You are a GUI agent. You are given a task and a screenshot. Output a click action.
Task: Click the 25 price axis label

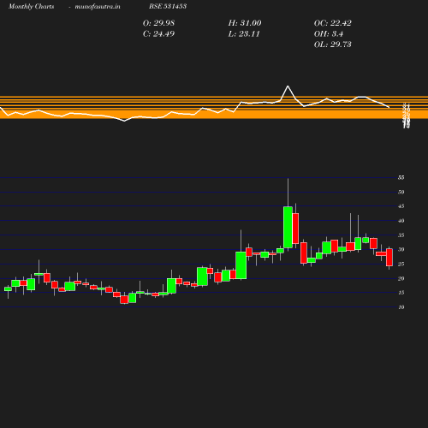click(401, 265)
